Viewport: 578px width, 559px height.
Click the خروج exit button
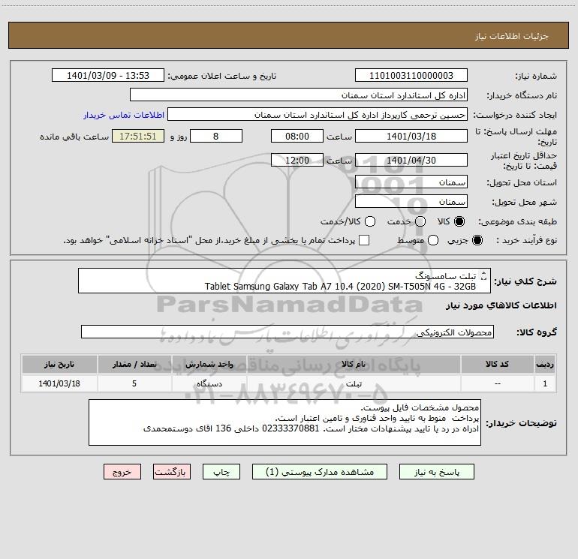pyautogui.click(x=122, y=472)
